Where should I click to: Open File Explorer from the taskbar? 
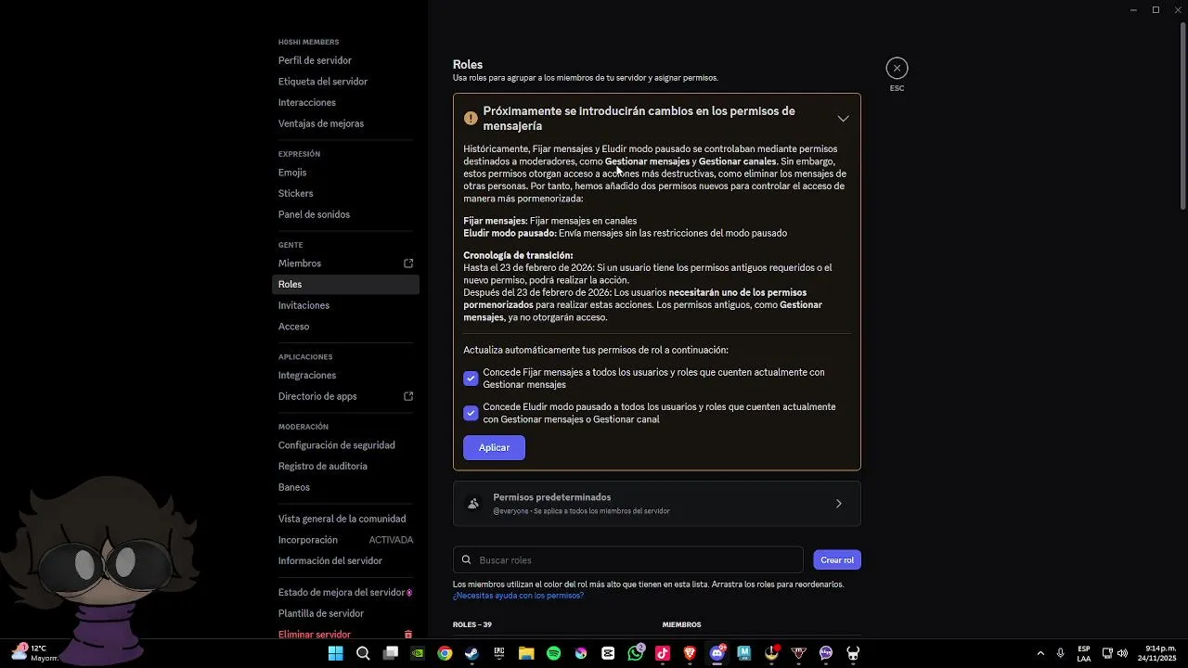(x=526, y=653)
